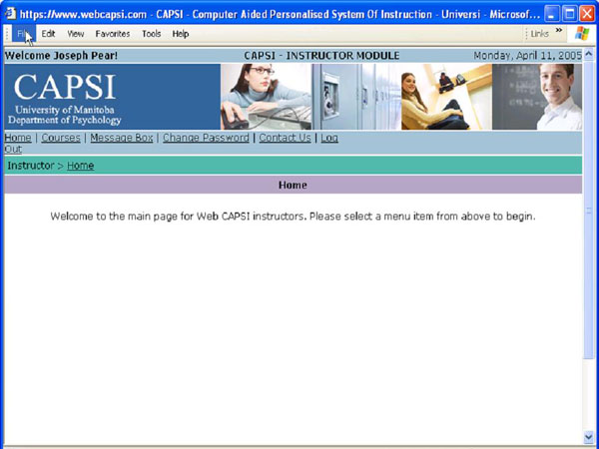The height and width of the screenshot is (449, 599).
Task: Click the CAPSI logo banner
Action: tap(112, 97)
